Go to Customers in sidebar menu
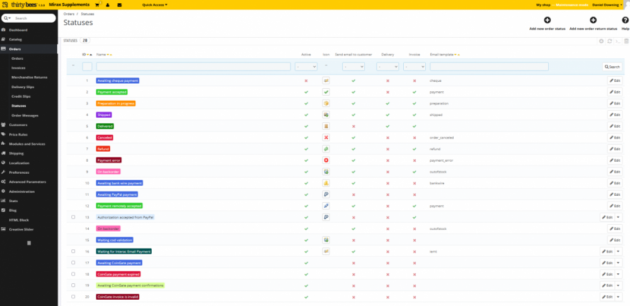Image resolution: width=630 pixels, height=306 pixels. pos(18,125)
